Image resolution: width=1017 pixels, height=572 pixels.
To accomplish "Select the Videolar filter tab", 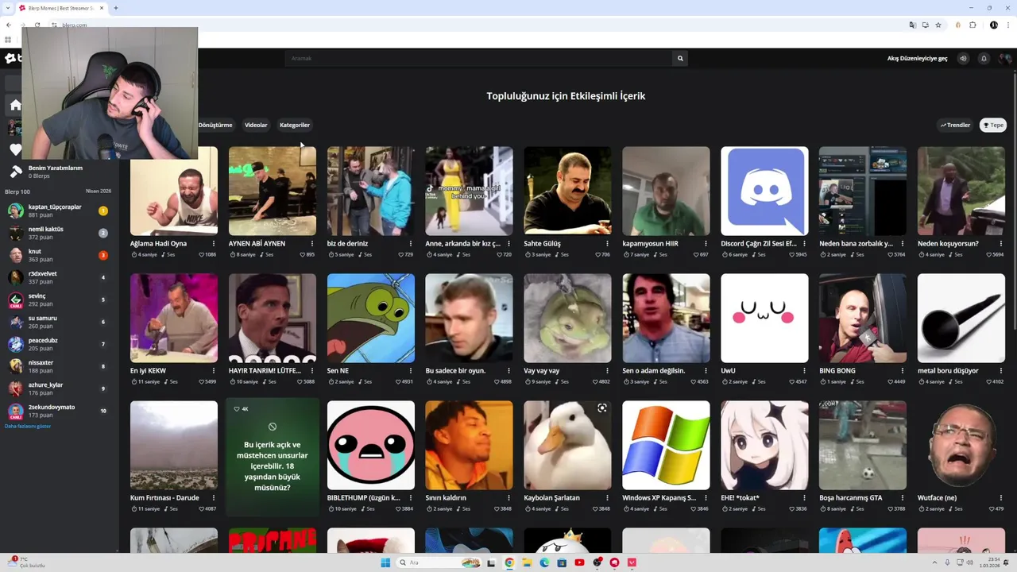I will pos(256,125).
